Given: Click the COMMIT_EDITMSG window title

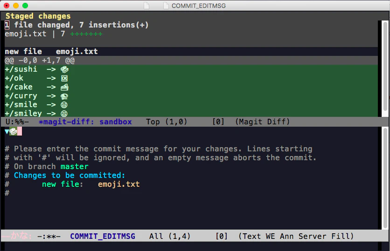Looking at the screenshot, I should coord(198,6).
